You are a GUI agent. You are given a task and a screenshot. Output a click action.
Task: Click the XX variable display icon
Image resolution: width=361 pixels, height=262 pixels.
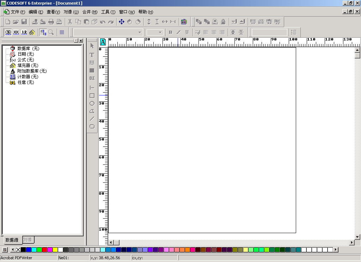16,32
